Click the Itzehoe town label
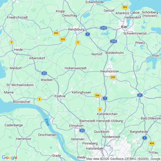The height and width of the screenshot is (161, 161). 60,96
